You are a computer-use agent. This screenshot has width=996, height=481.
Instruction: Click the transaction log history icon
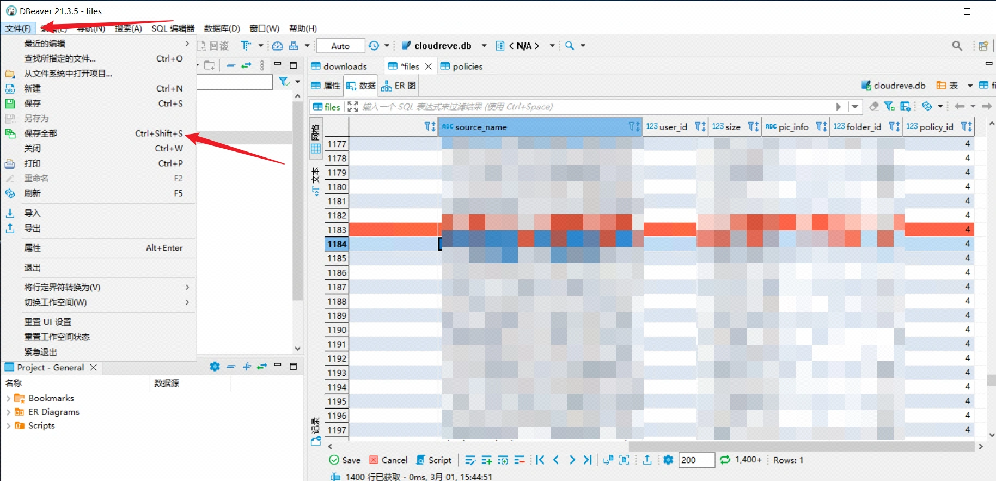tap(374, 46)
